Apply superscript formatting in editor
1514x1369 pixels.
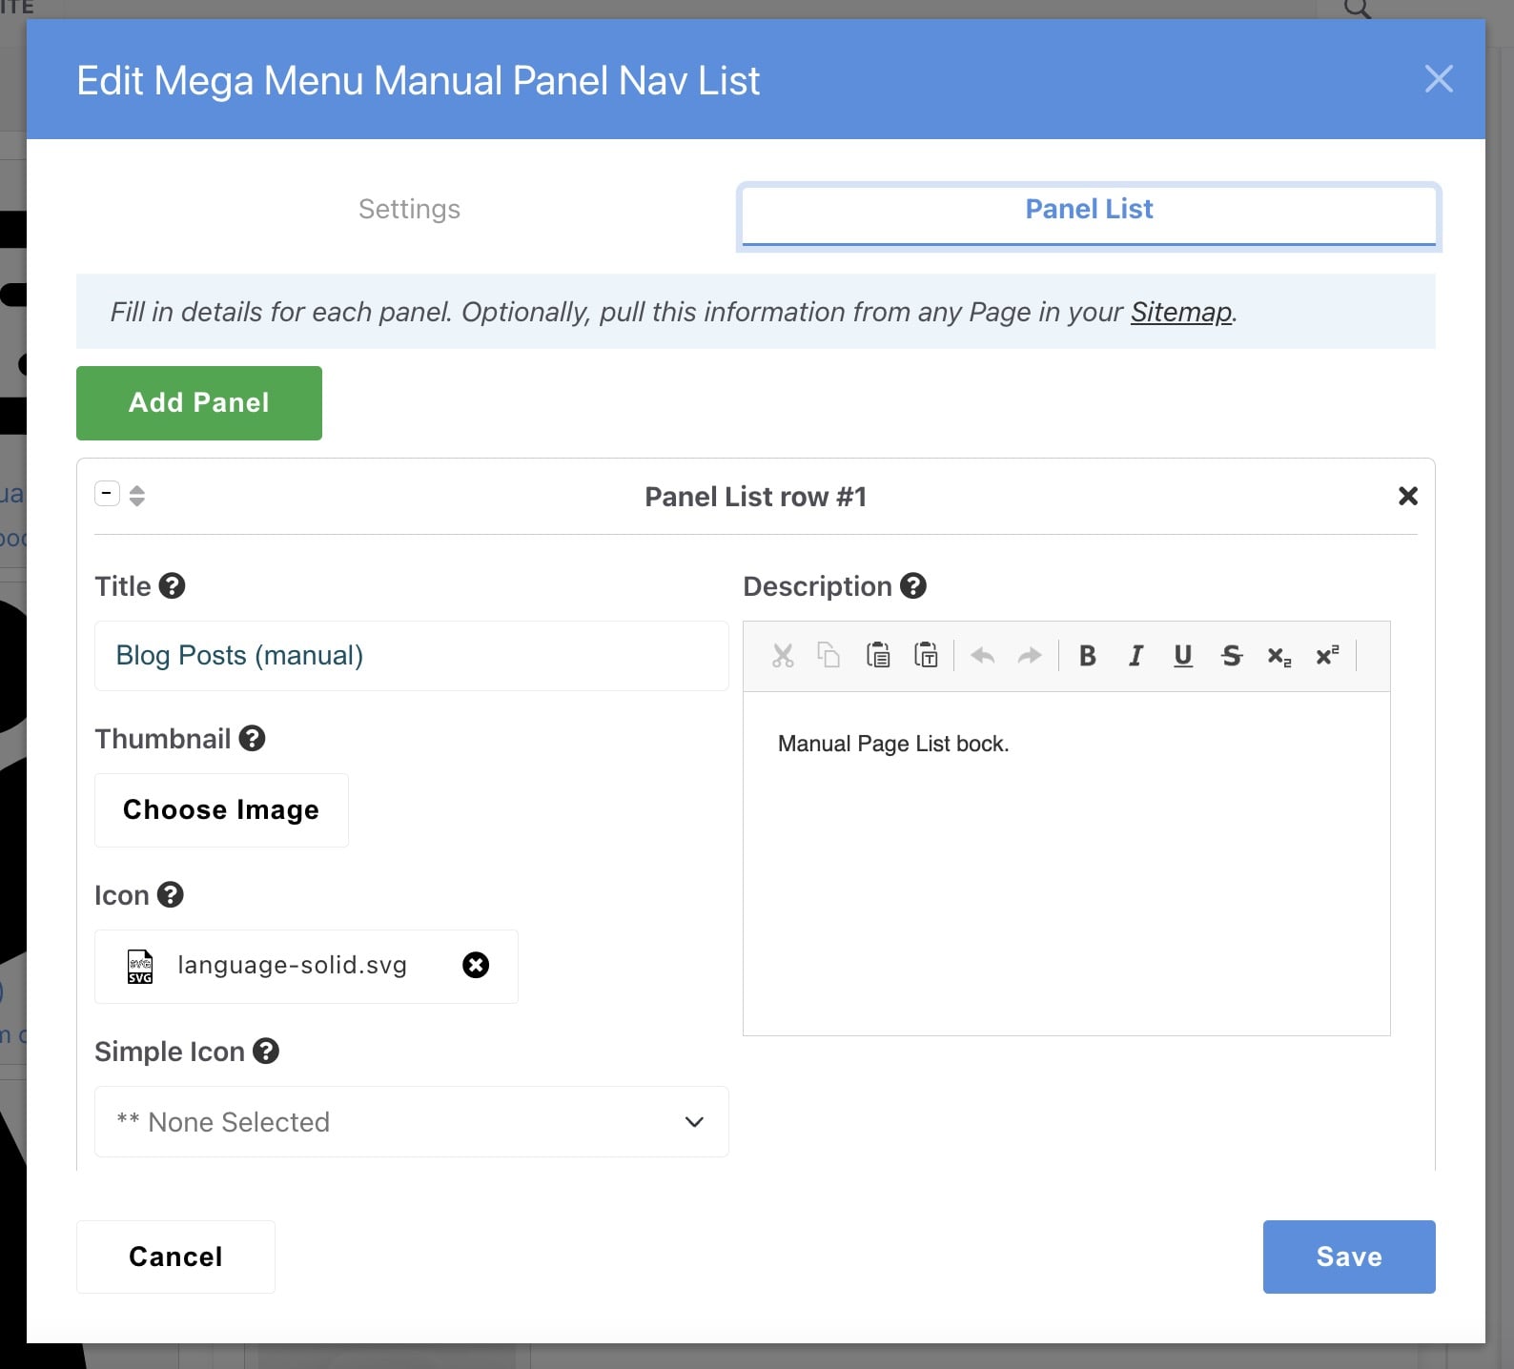[x=1327, y=656]
